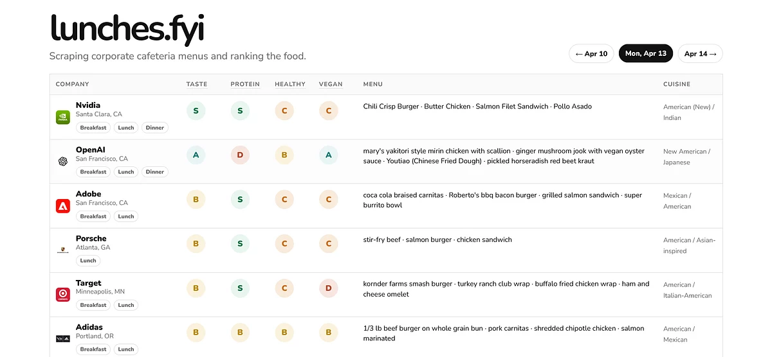Sort by the Healthy column header

[x=290, y=84]
